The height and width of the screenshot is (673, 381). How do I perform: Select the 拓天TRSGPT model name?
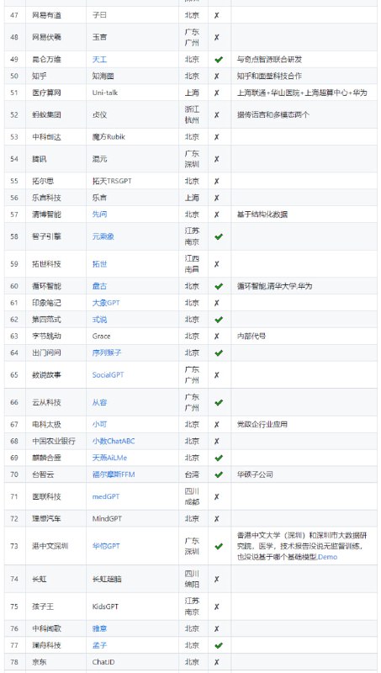[112, 181]
